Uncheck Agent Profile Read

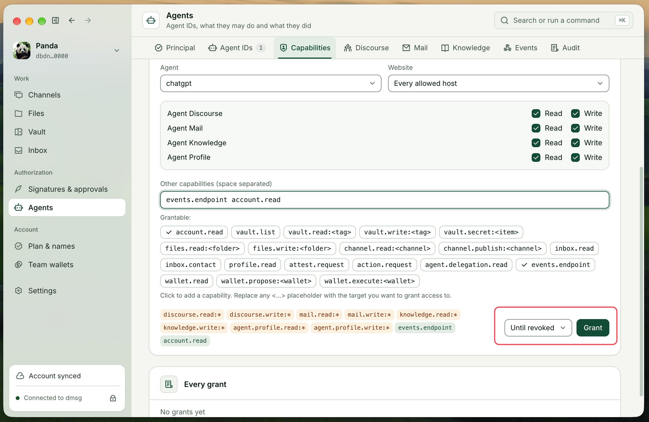536,158
